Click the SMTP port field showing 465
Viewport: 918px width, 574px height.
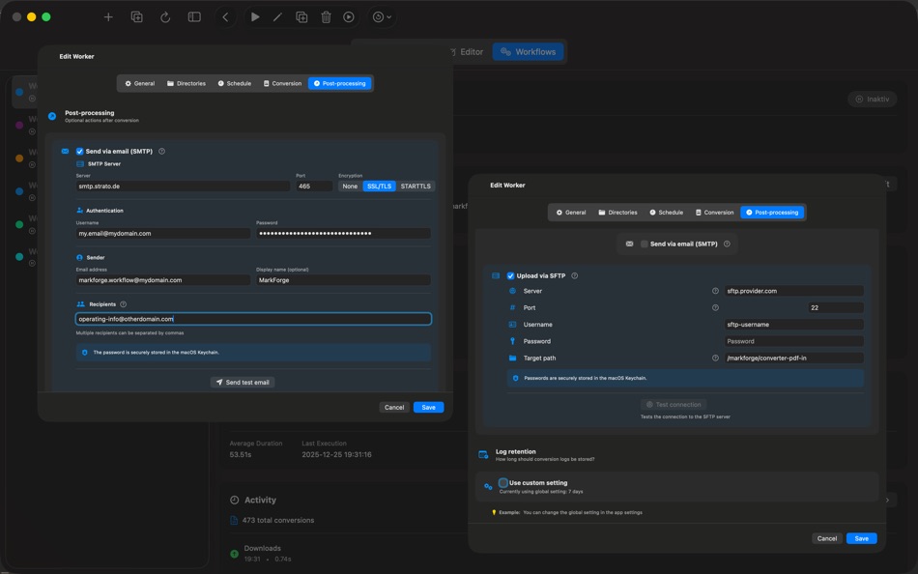(314, 187)
